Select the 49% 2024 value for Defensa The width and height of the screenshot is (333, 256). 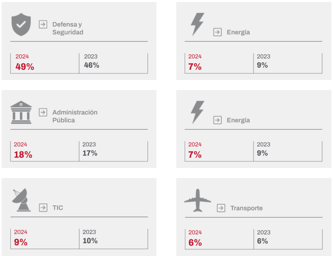pos(25,66)
